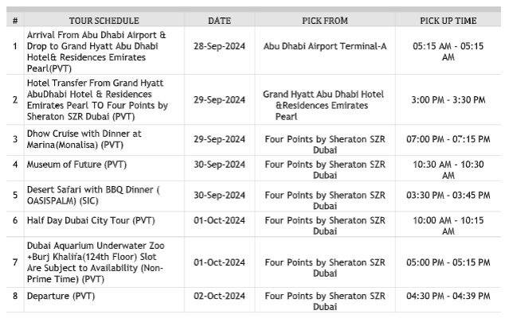Image resolution: width=509 pixels, height=322 pixels.
Task: Click the PICK FROM column header
Action: point(325,21)
